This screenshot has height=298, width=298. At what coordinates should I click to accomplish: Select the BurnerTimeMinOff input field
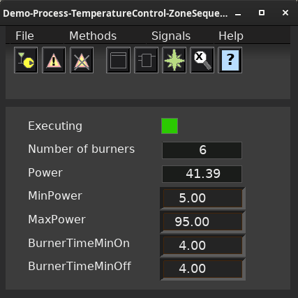(x=202, y=269)
